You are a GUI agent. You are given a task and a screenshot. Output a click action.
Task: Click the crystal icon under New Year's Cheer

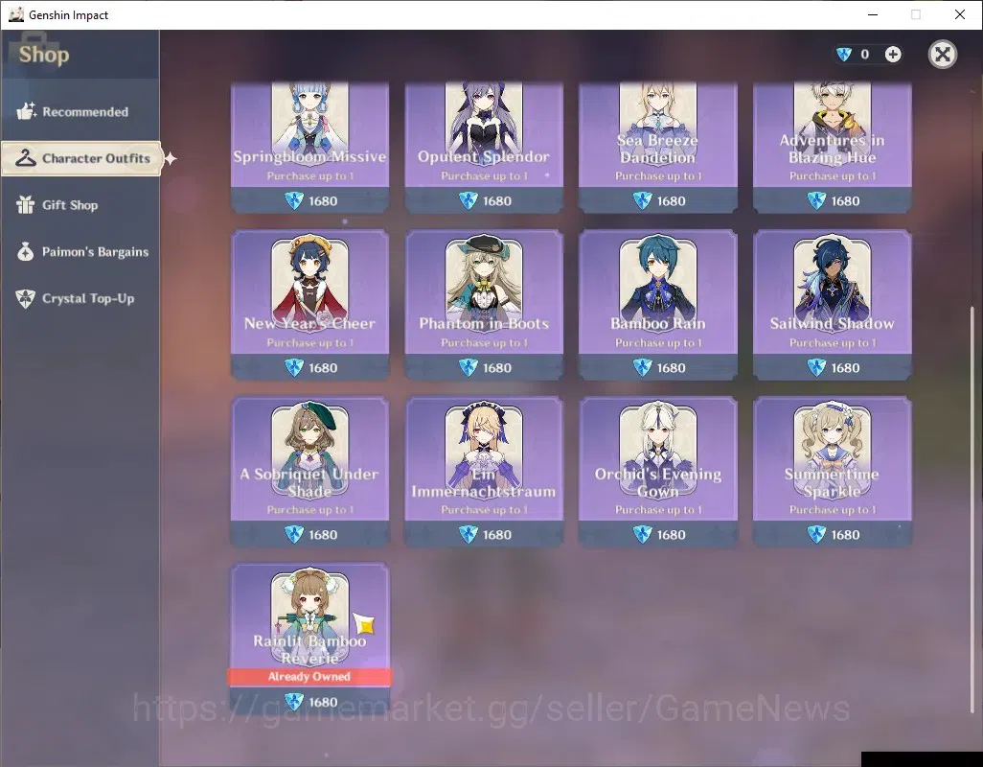(x=294, y=367)
